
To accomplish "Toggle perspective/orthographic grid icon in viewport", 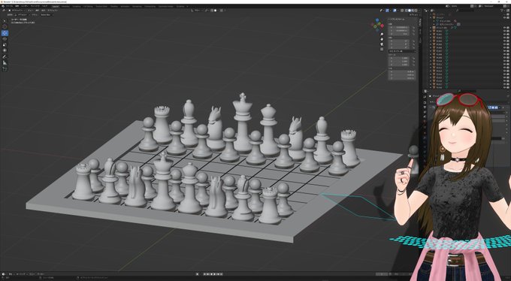I will click(x=382, y=50).
